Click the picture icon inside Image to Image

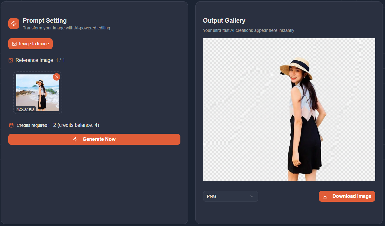click(14, 44)
